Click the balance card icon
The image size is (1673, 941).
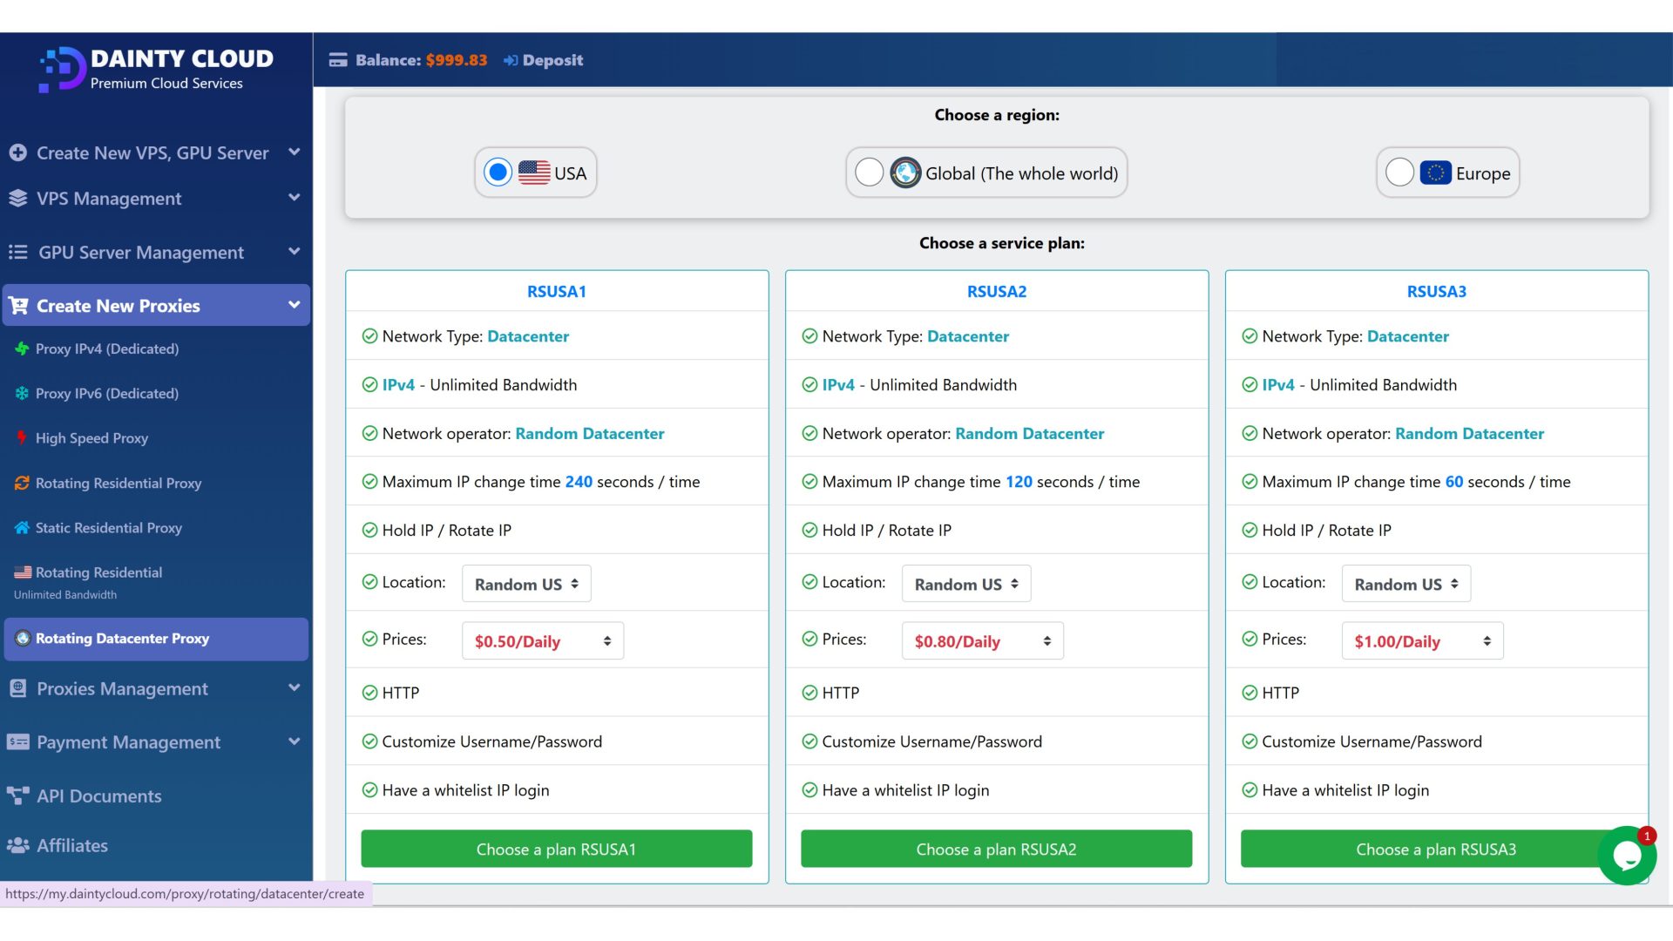[x=338, y=60]
